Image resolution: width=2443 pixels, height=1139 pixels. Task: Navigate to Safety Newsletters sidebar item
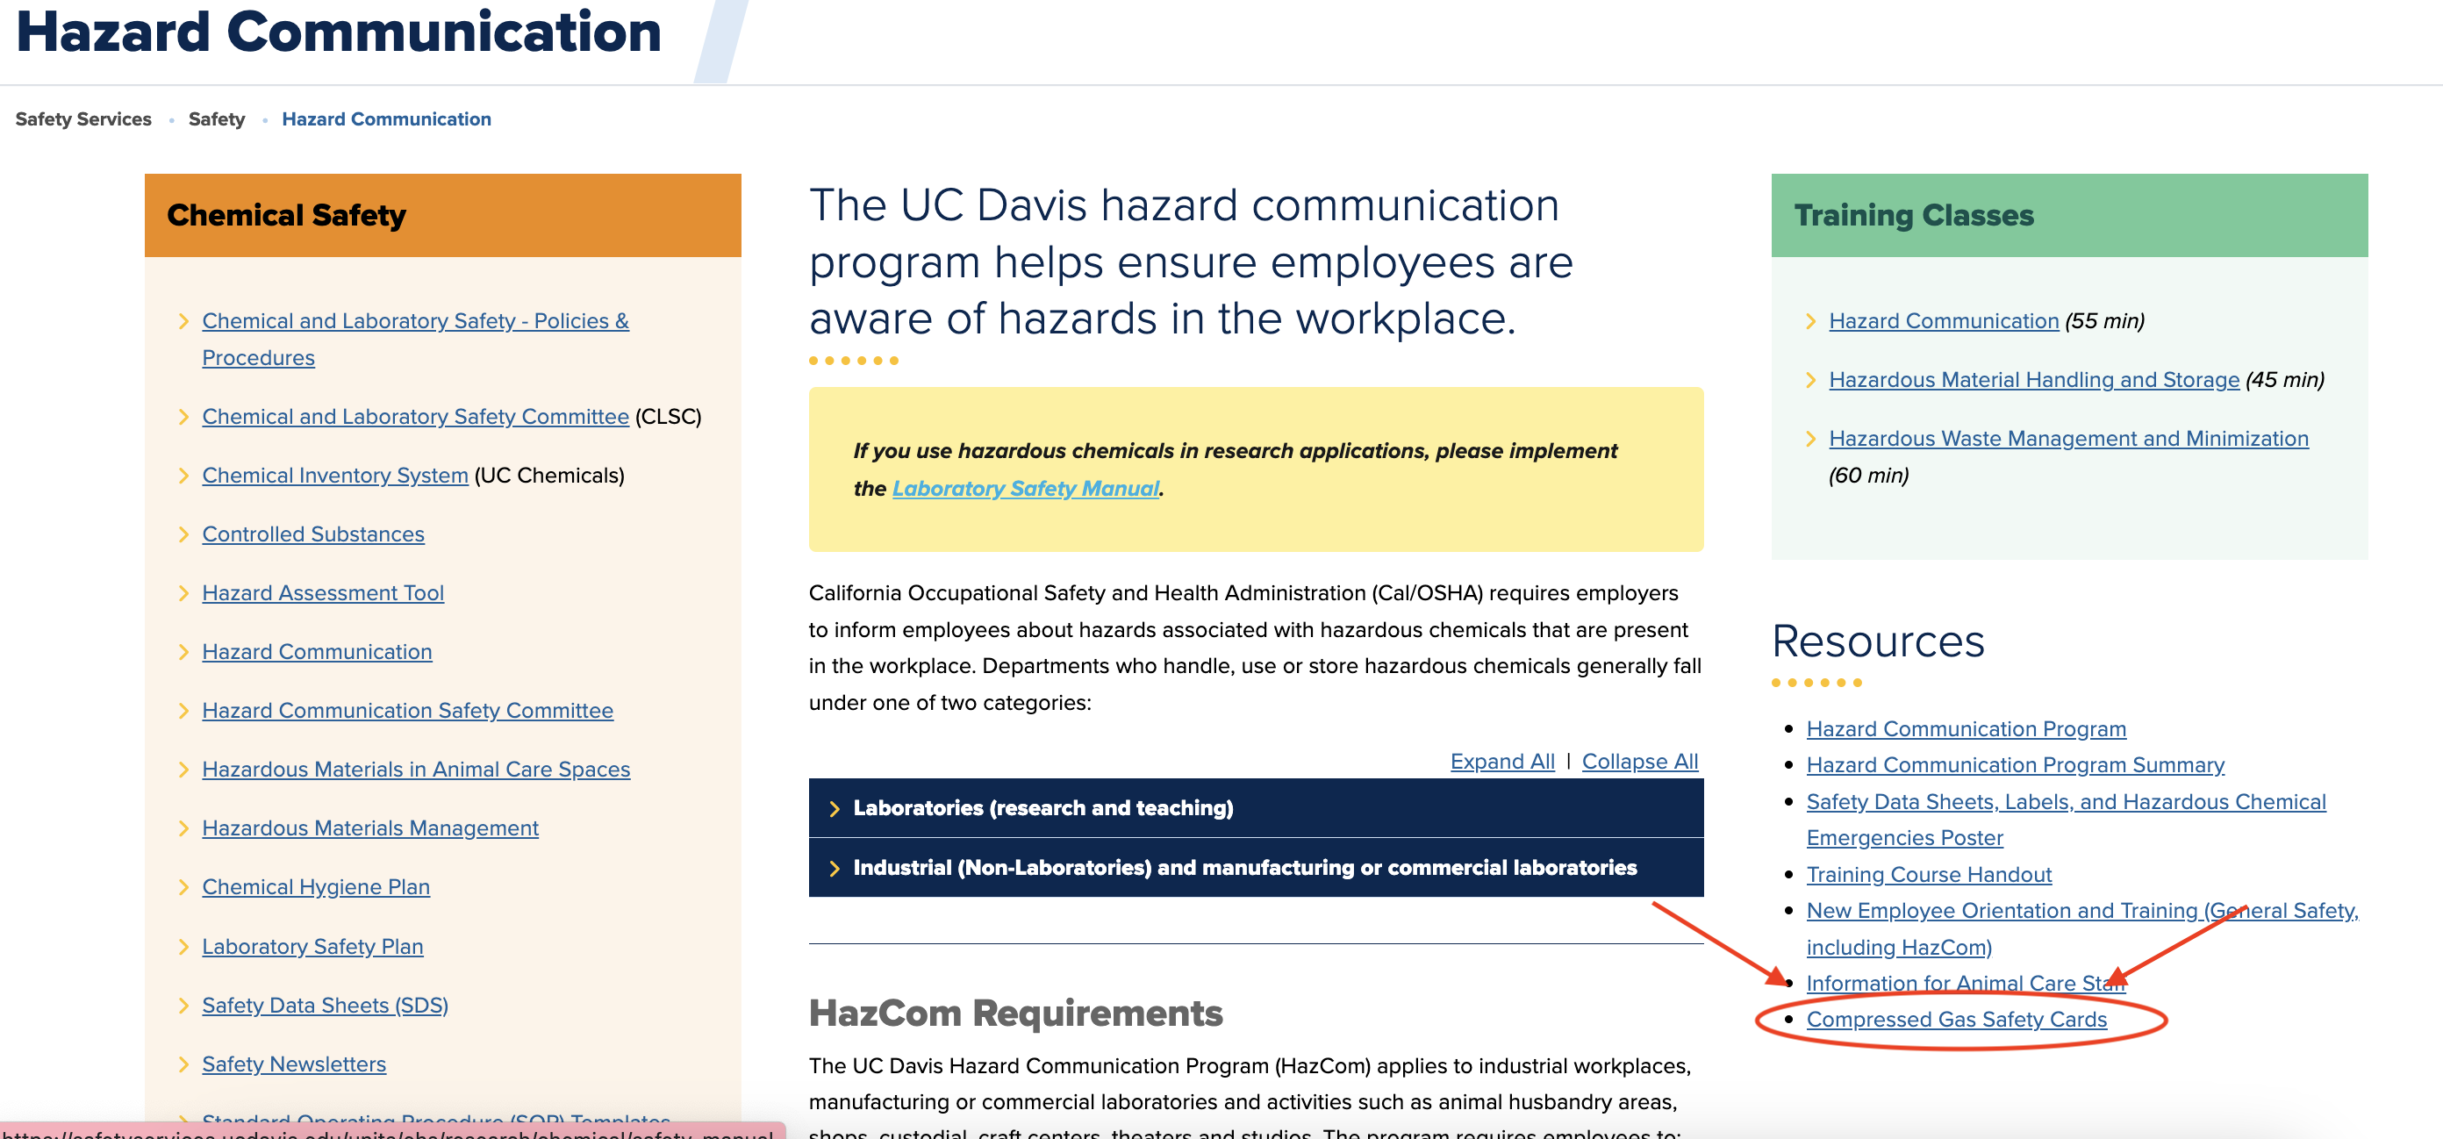[295, 1064]
